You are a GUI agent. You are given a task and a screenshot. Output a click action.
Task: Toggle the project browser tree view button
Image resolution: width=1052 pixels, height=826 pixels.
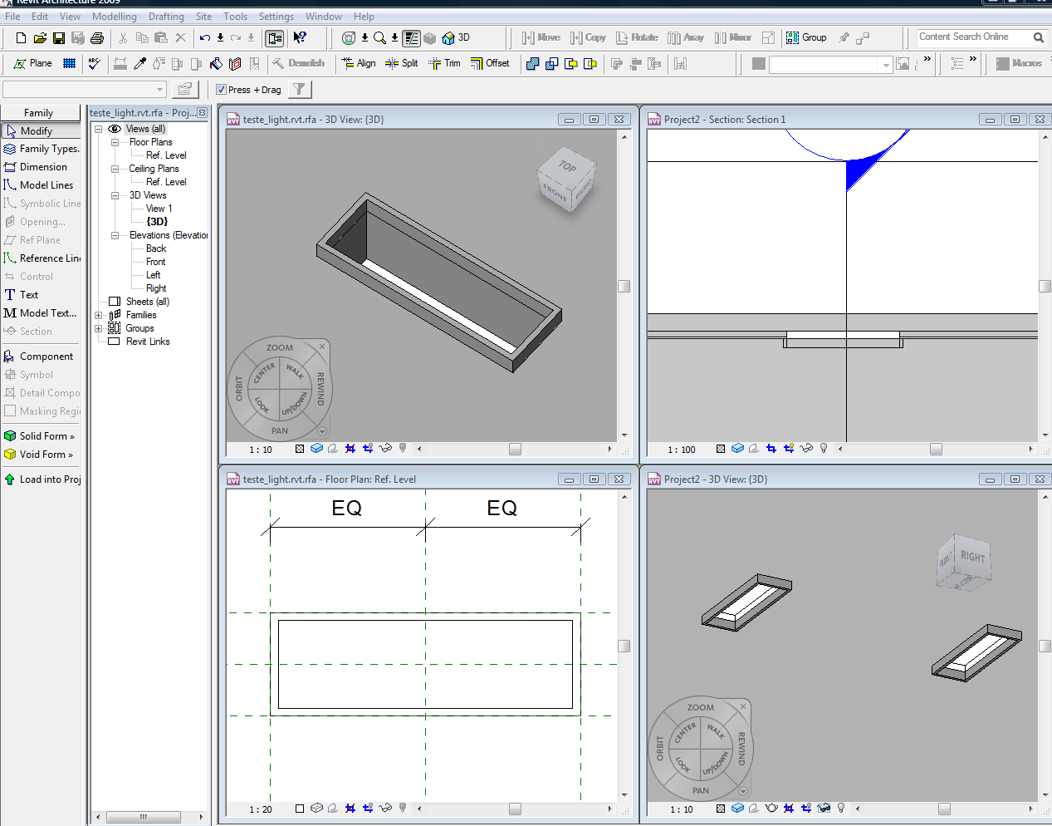pyautogui.click(x=275, y=38)
